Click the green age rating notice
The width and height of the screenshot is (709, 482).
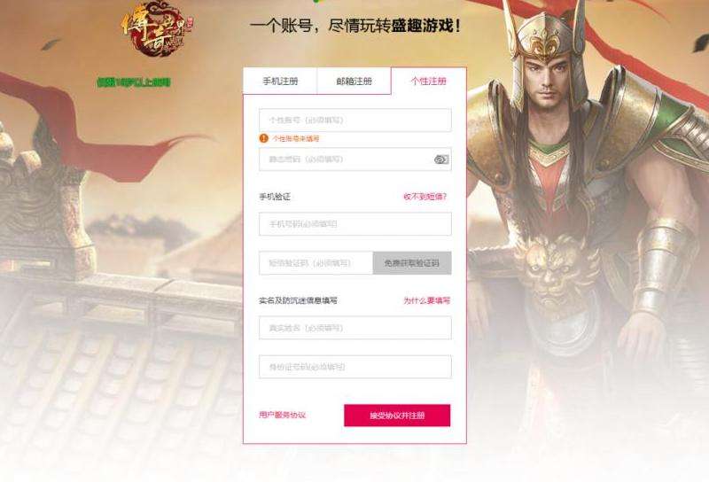[134, 82]
